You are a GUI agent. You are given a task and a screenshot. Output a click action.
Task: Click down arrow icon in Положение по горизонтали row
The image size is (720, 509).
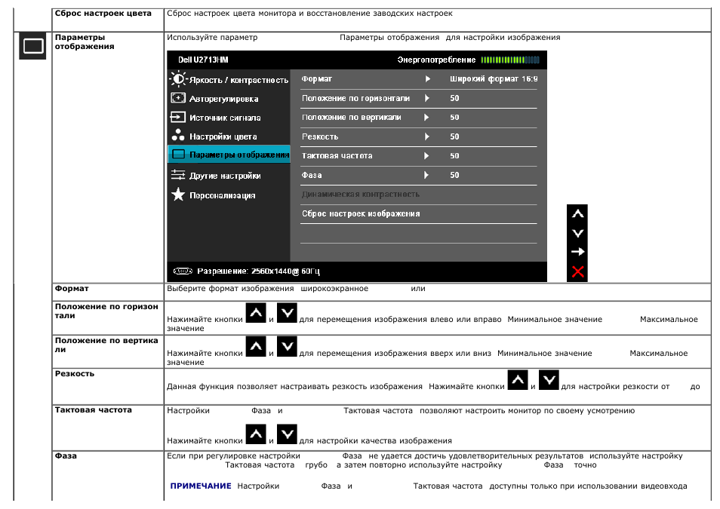click(287, 313)
